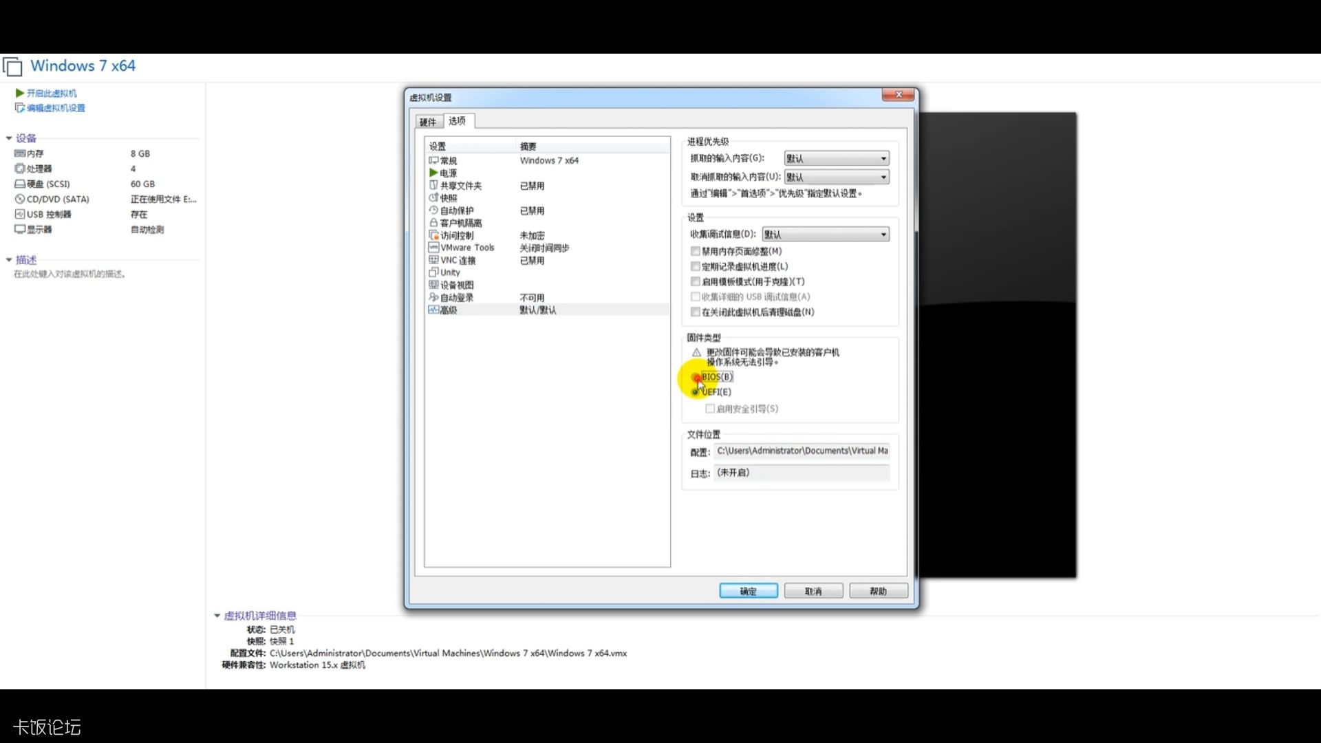This screenshot has height=743, width=1321.
Task: Toggle log virtual machine progress periodically (L)
Action: click(695, 266)
